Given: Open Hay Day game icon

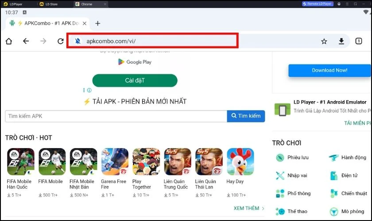Looking at the screenshot, I should pos(240,162).
